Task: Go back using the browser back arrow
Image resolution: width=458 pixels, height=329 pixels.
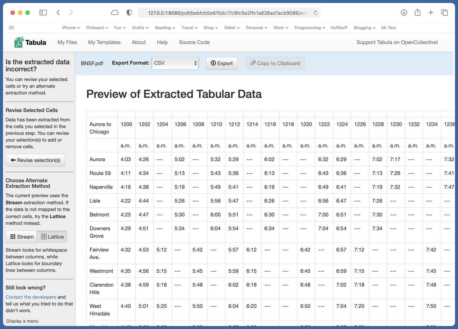Action: pyautogui.click(x=58, y=13)
